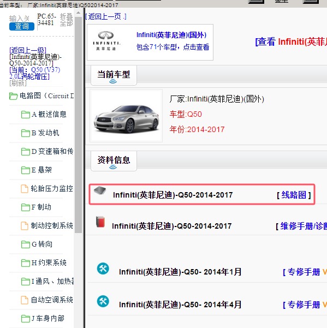The width and height of the screenshot is (327, 328).
Task: Click folder icon next to H 约束系统
Action: coord(26,263)
